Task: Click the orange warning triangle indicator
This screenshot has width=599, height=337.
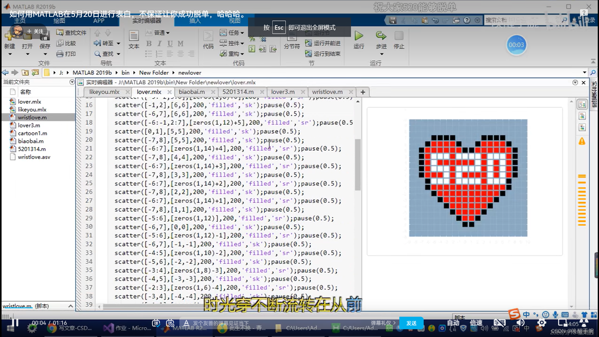Action: tap(582, 141)
